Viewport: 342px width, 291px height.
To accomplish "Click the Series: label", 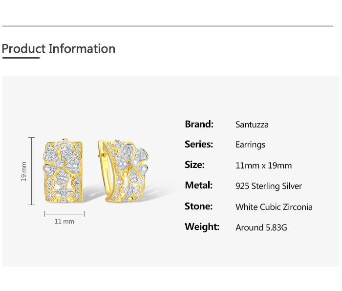I will click(199, 144).
